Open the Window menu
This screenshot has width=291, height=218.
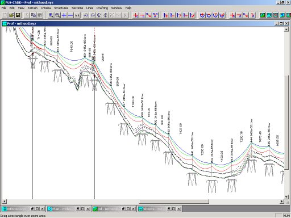[x=117, y=8]
